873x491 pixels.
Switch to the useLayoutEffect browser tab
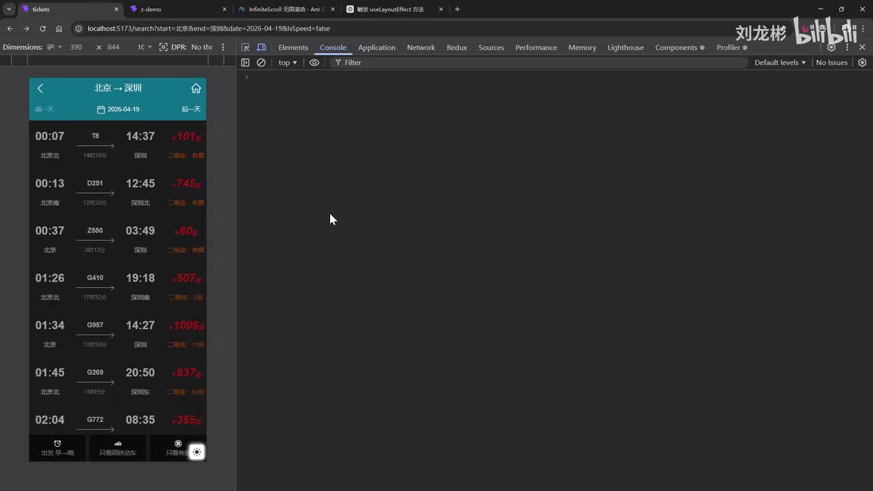(394, 10)
